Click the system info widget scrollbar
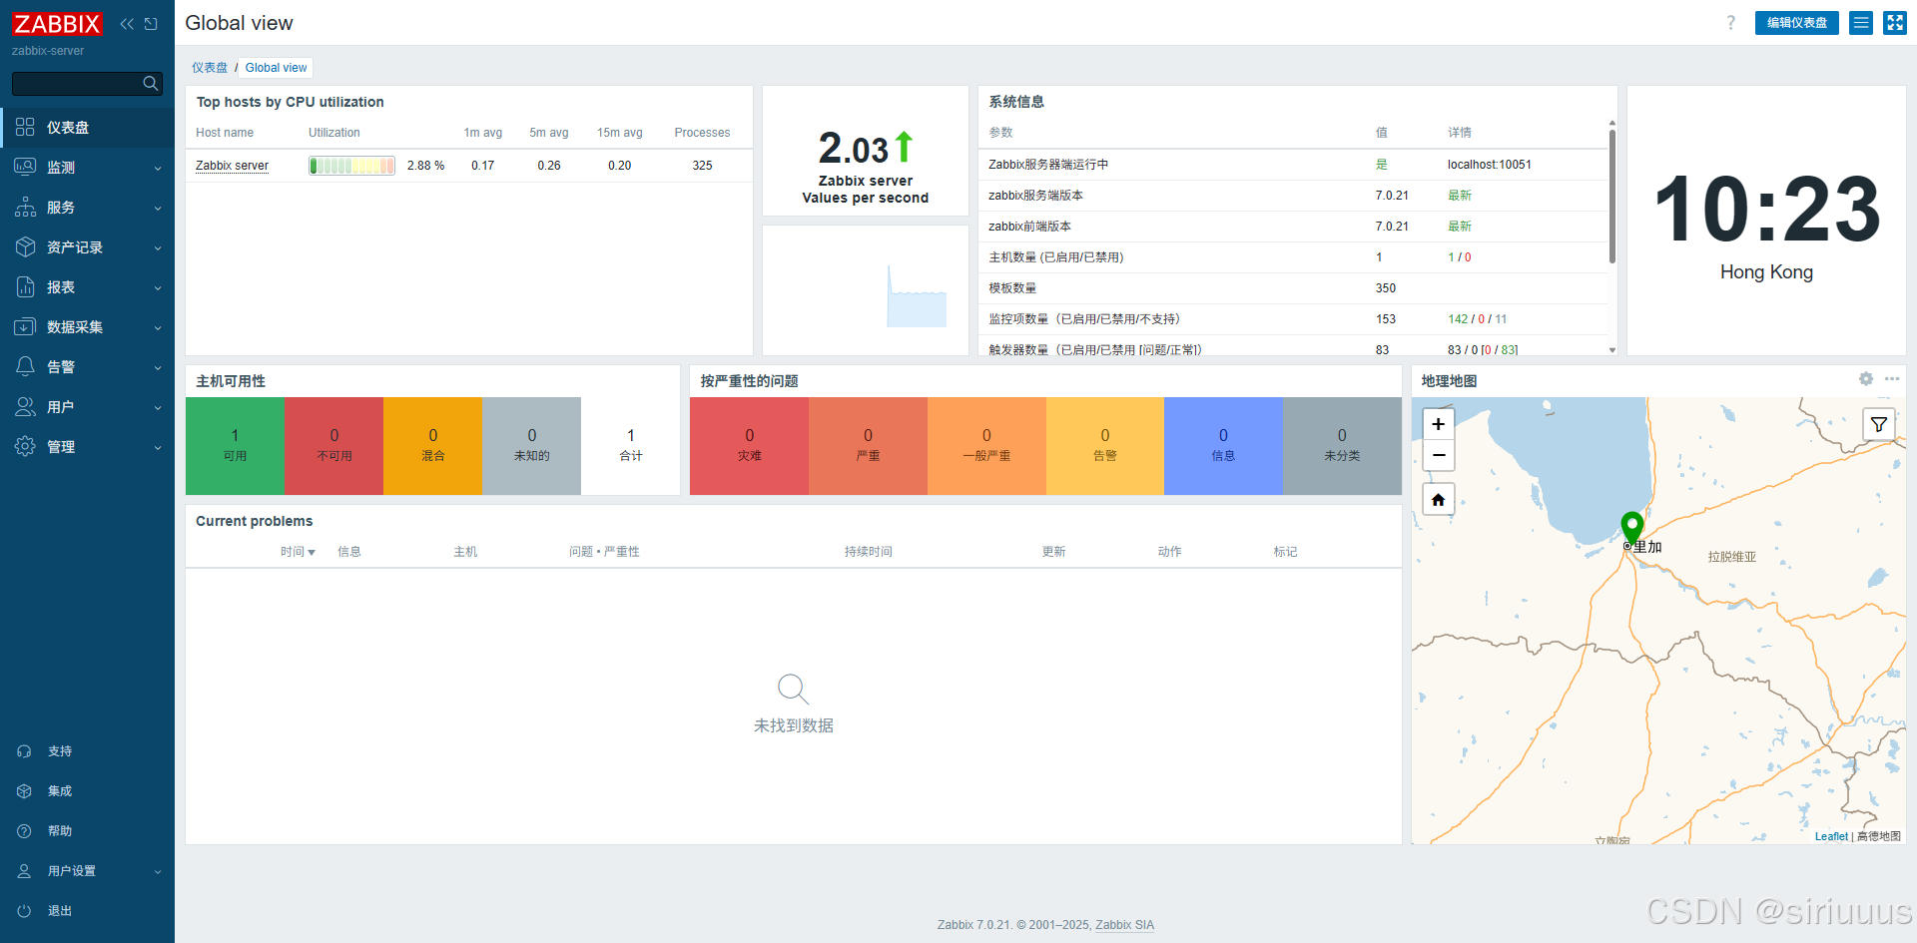This screenshot has height=943, width=1917. 1612,196
